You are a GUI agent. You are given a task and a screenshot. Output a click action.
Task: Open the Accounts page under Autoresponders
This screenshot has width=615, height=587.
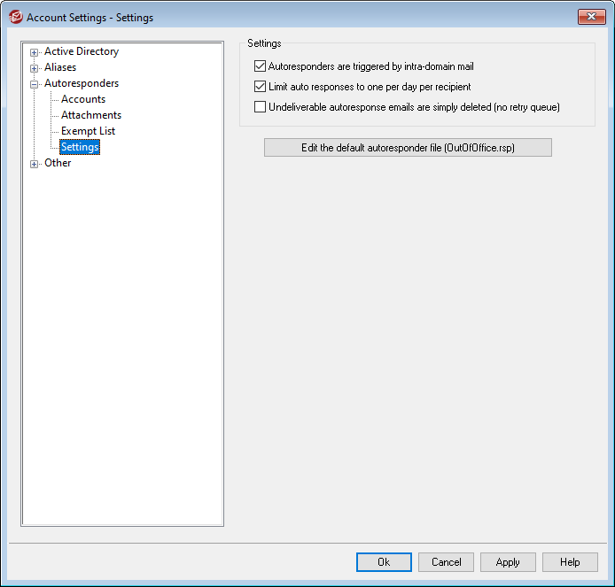83,99
